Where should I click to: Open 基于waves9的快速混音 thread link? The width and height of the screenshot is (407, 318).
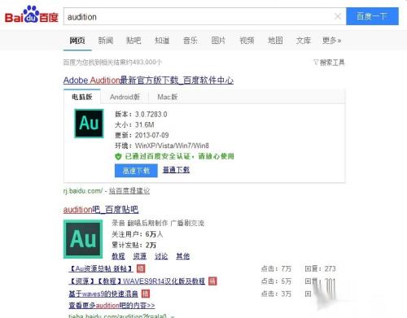click(x=103, y=294)
